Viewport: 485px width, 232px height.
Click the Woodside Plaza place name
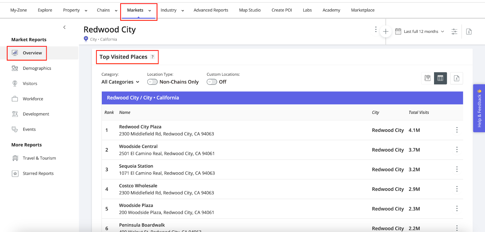coord(136,205)
